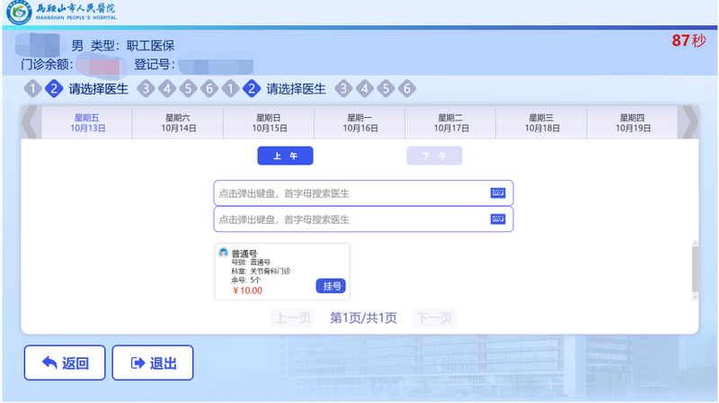
Task: Click the 普通号 card title
Action: point(244,254)
